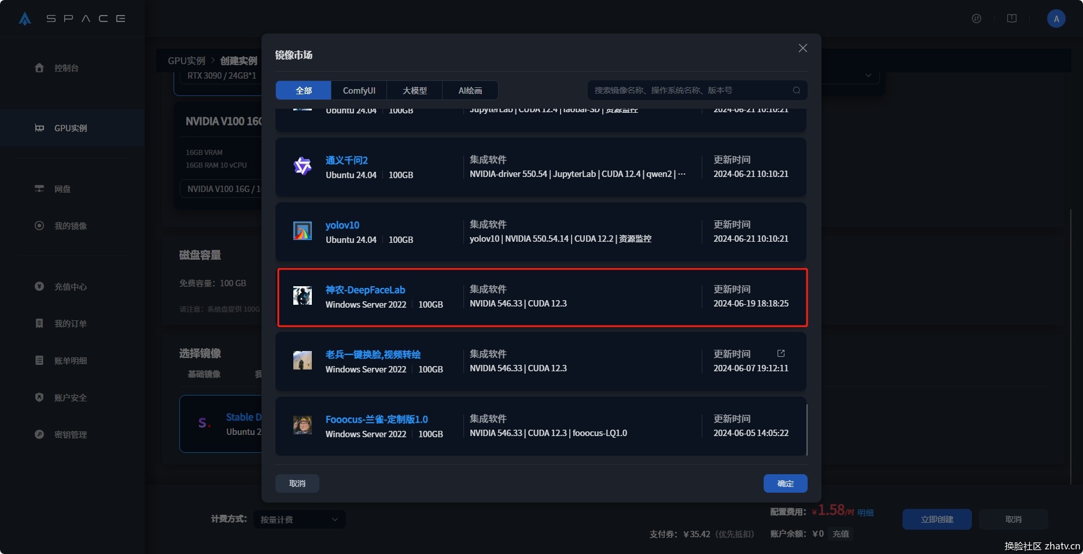This screenshot has width=1083, height=554.
Task: Click 创建实例 in the breadcrumb
Action: point(238,61)
